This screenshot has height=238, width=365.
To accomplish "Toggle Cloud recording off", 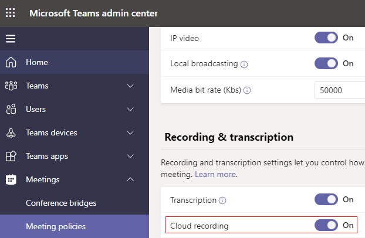I will coord(326,225).
